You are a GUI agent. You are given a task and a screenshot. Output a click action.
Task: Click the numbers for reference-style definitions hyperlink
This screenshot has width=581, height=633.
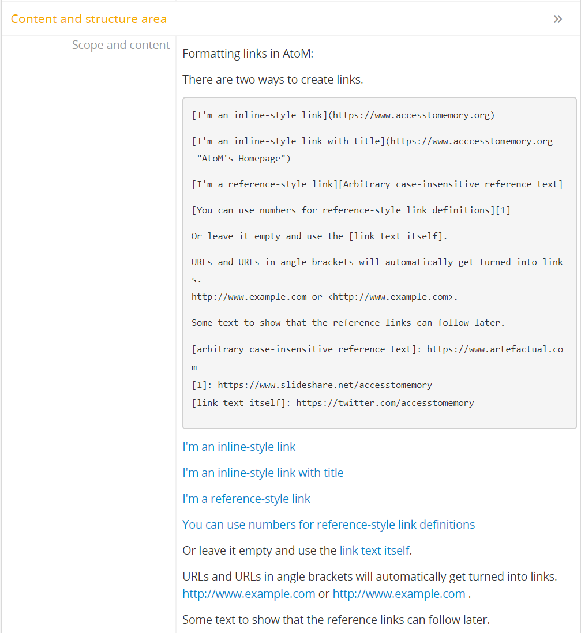[x=328, y=525]
